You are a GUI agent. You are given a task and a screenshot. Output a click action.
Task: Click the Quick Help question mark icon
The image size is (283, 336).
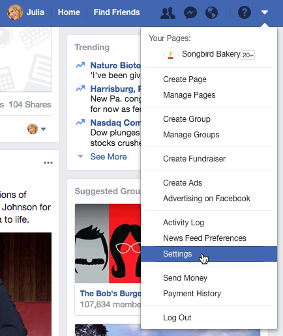245,12
